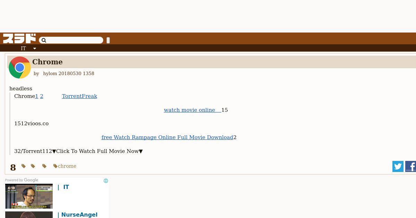Open author hylom's profile link
416x218 pixels.
click(x=50, y=73)
